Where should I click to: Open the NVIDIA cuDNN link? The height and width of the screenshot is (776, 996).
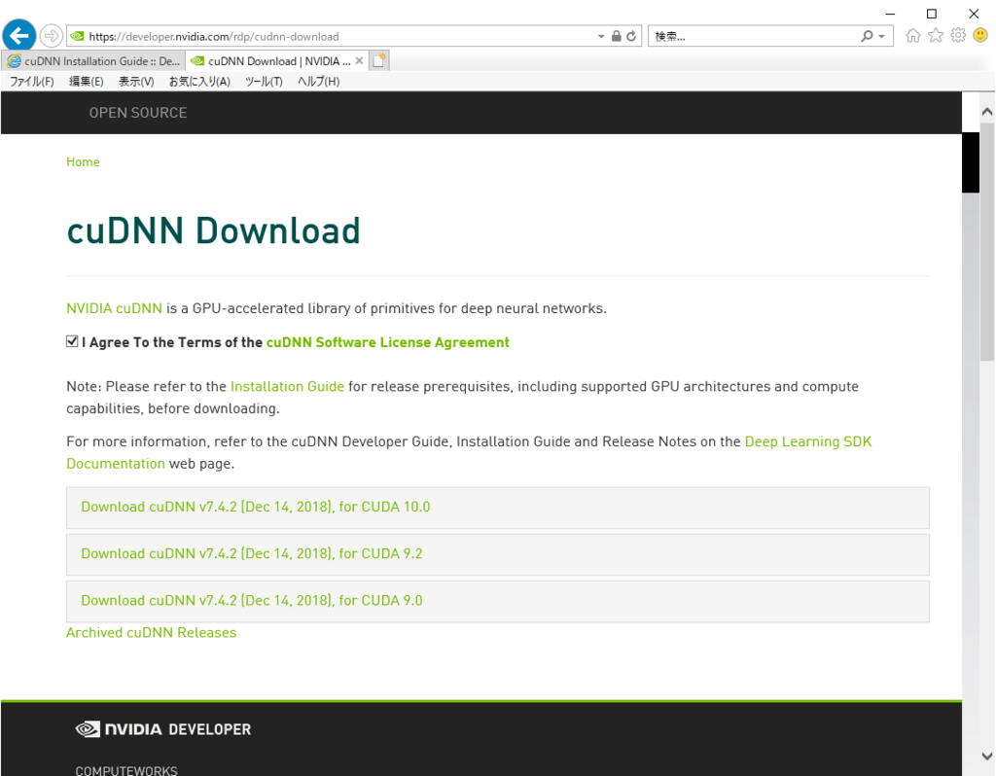pos(115,308)
